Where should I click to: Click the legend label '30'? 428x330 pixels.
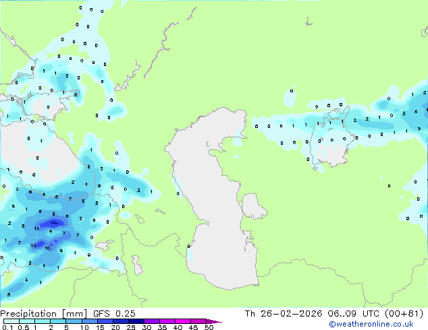146,327
